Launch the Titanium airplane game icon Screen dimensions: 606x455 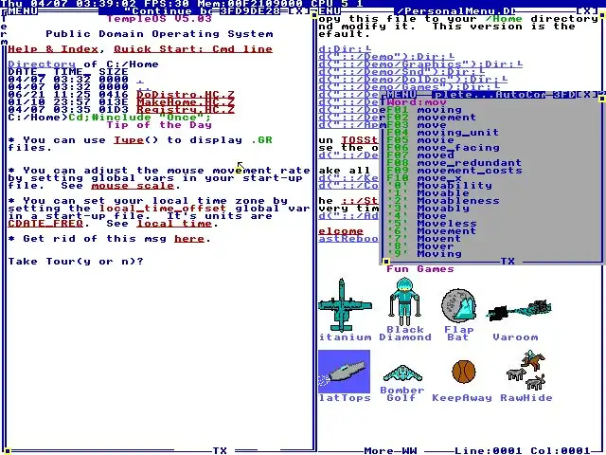(x=345, y=305)
